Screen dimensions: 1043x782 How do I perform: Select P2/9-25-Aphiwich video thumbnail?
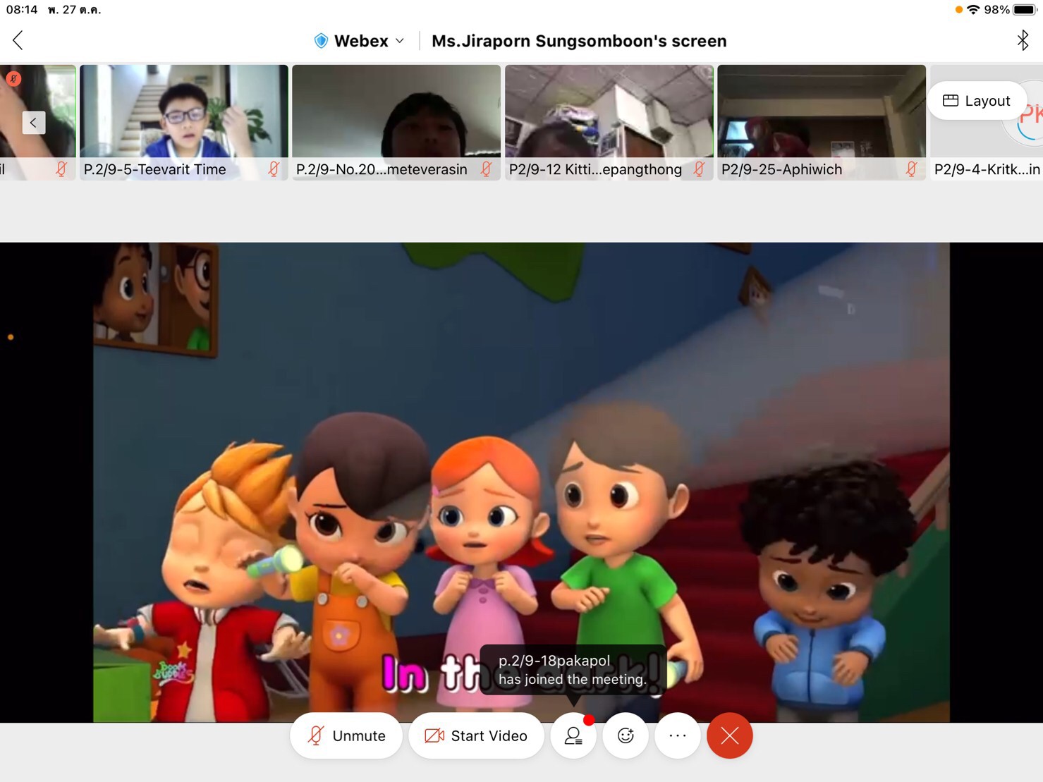(x=822, y=122)
